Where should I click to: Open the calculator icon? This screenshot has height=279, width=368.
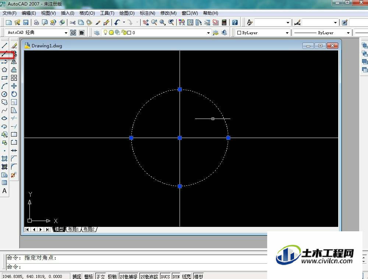(x=224, y=22)
